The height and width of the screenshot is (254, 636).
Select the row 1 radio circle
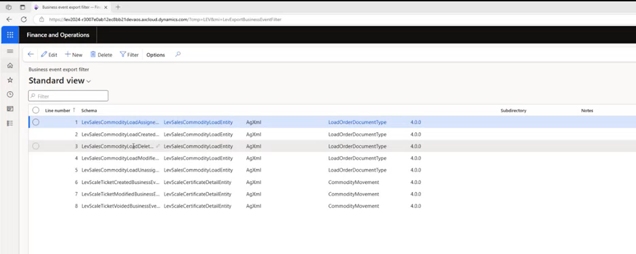tap(35, 122)
